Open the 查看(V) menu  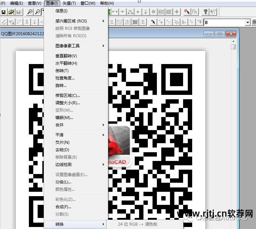pyautogui.click(x=35, y=3)
